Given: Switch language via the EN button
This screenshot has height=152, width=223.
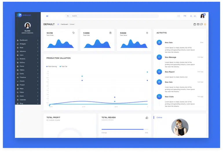Looking at the screenshot, I should pyautogui.click(x=185, y=16).
